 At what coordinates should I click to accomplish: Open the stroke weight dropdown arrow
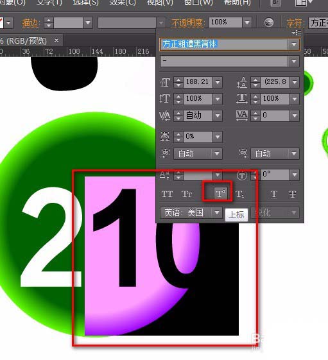tap(88, 22)
